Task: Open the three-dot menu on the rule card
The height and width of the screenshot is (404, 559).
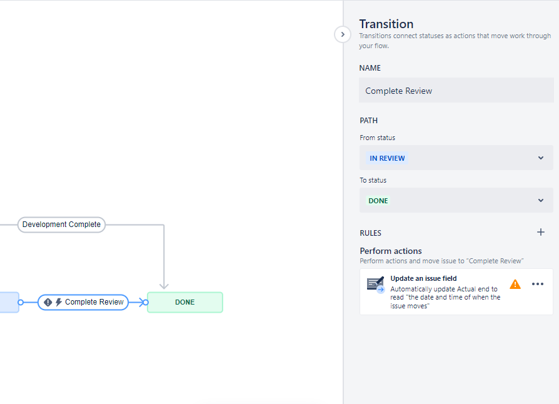Action: click(x=538, y=284)
